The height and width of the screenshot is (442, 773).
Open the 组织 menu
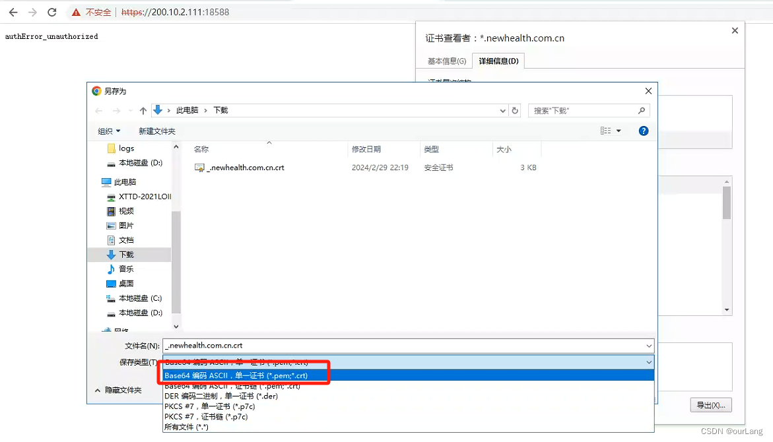[109, 131]
